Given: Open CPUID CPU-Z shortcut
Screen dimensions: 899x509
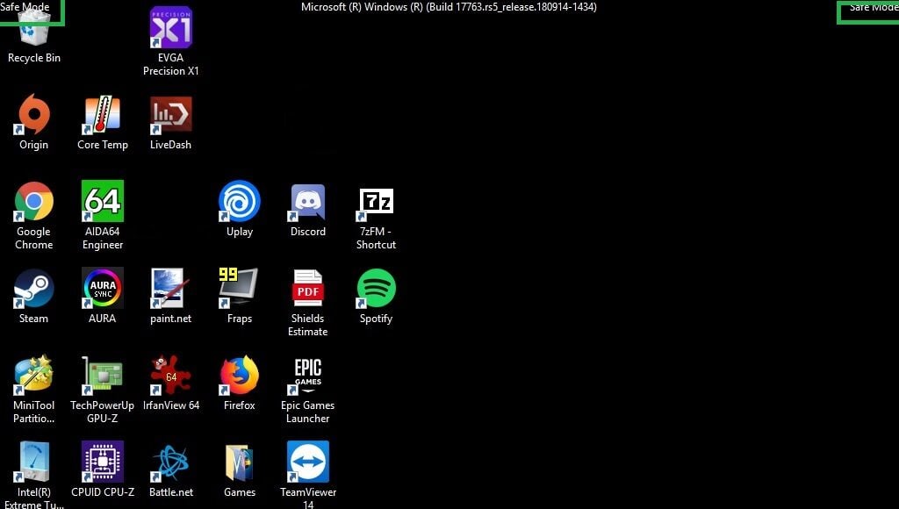Looking at the screenshot, I should 102,462.
